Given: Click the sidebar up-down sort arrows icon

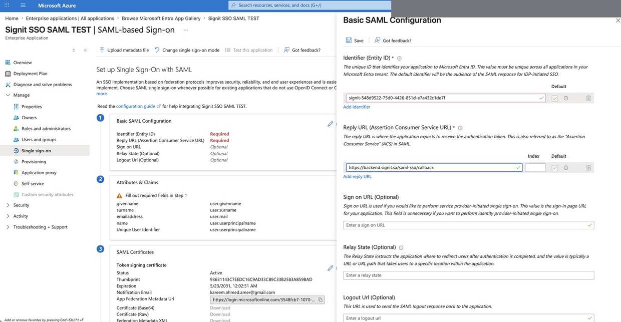Looking at the screenshot, I should click(x=74, y=50).
